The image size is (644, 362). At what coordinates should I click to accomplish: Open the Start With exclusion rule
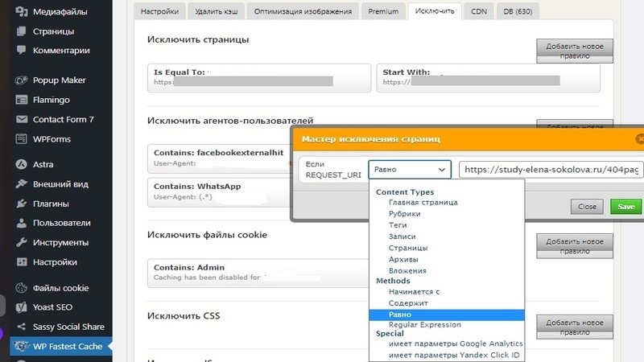coord(489,77)
